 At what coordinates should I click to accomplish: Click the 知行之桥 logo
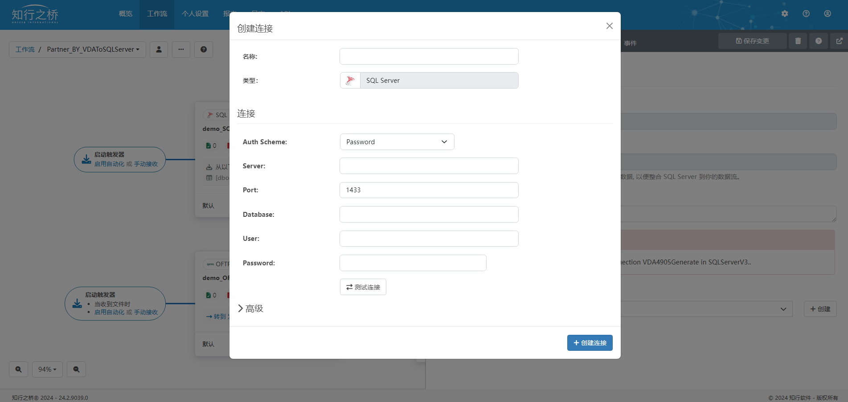click(x=35, y=15)
